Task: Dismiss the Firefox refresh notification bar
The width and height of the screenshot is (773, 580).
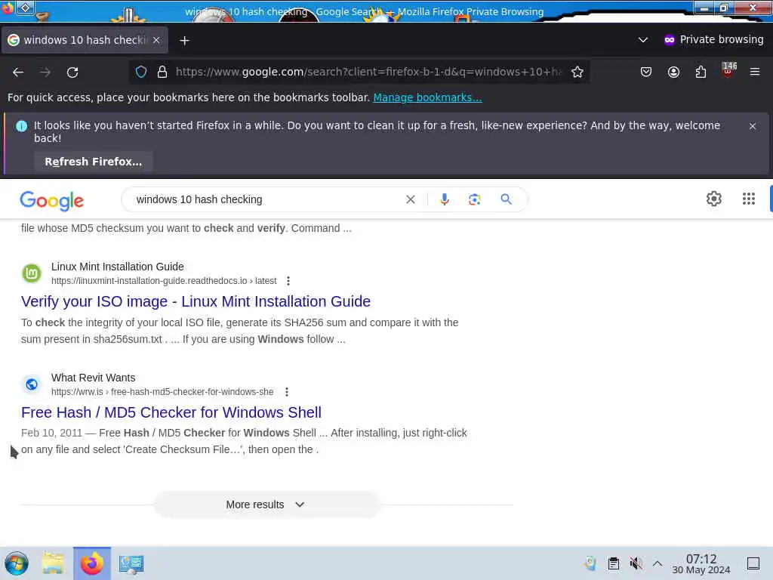Action: tap(753, 126)
